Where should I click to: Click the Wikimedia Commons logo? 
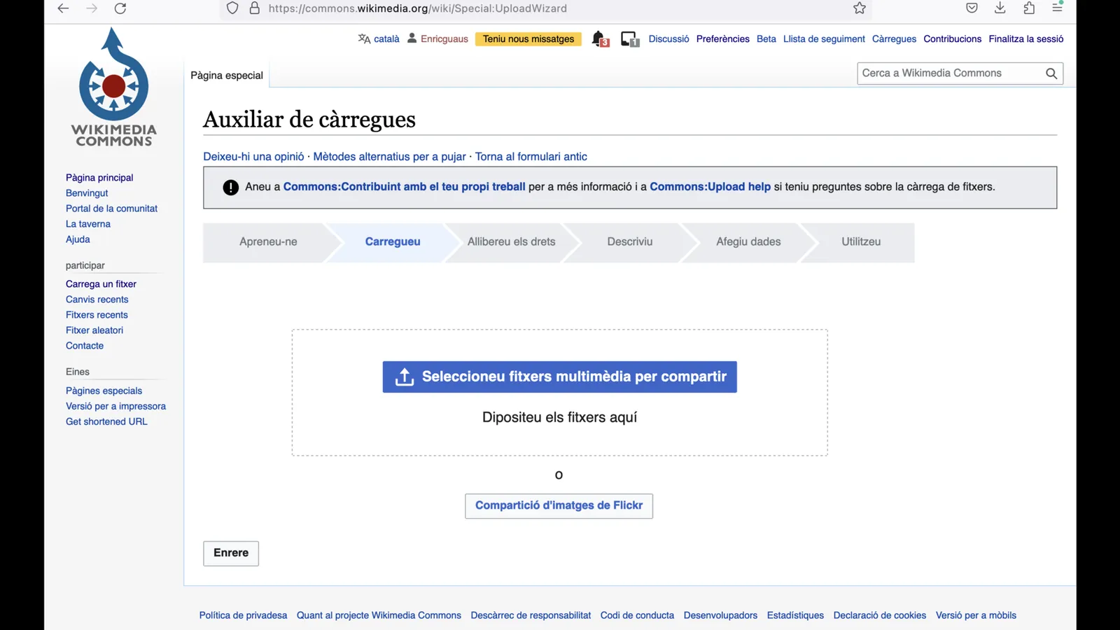tap(114, 87)
